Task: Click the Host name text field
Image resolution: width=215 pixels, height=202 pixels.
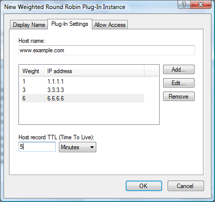Action: tap(107, 50)
